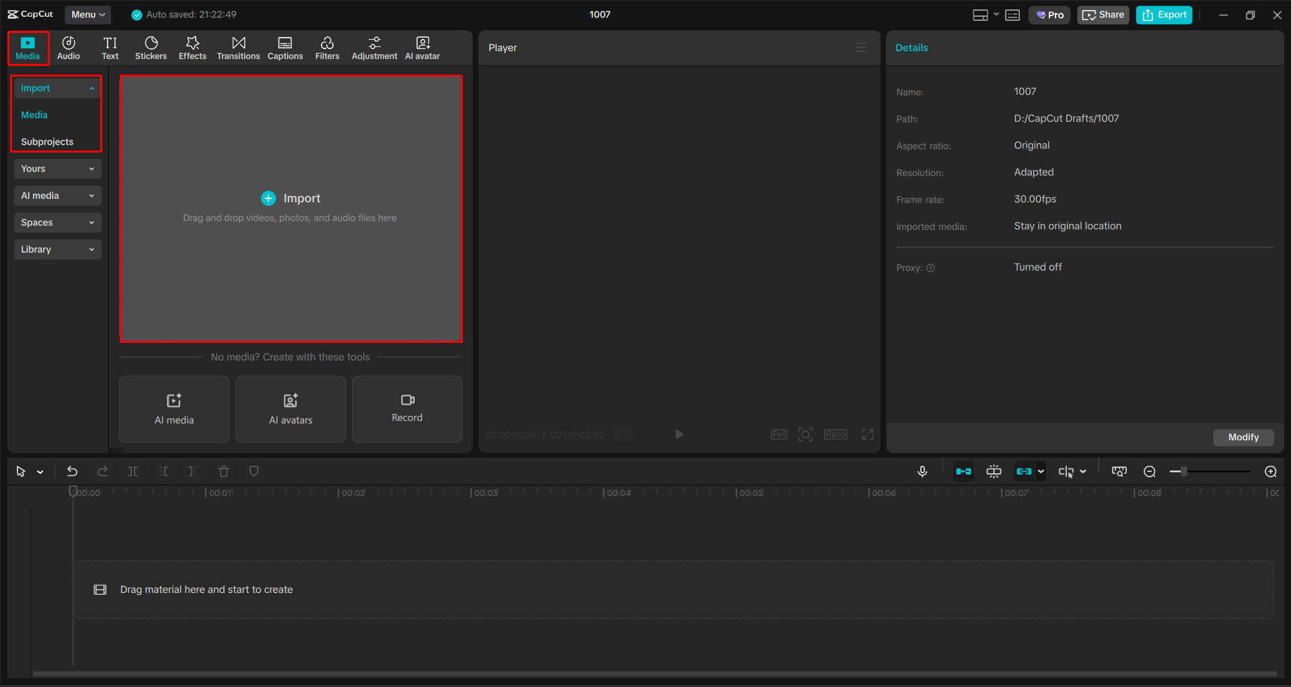Click the Delete left split icon
This screenshot has height=687, width=1291.
click(163, 471)
